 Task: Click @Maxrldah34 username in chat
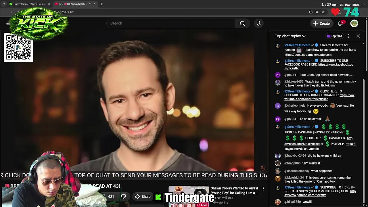pyautogui.click(x=294, y=178)
